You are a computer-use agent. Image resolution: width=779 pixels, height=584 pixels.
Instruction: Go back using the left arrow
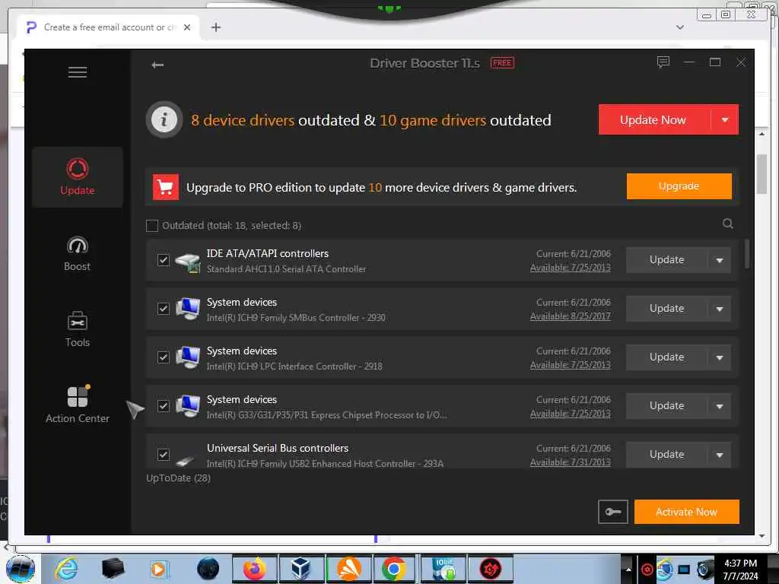point(157,65)
